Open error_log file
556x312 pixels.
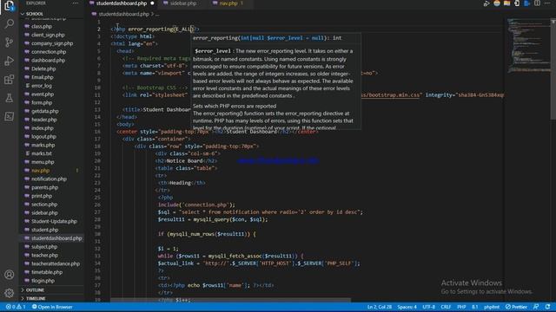pos(42,86)
